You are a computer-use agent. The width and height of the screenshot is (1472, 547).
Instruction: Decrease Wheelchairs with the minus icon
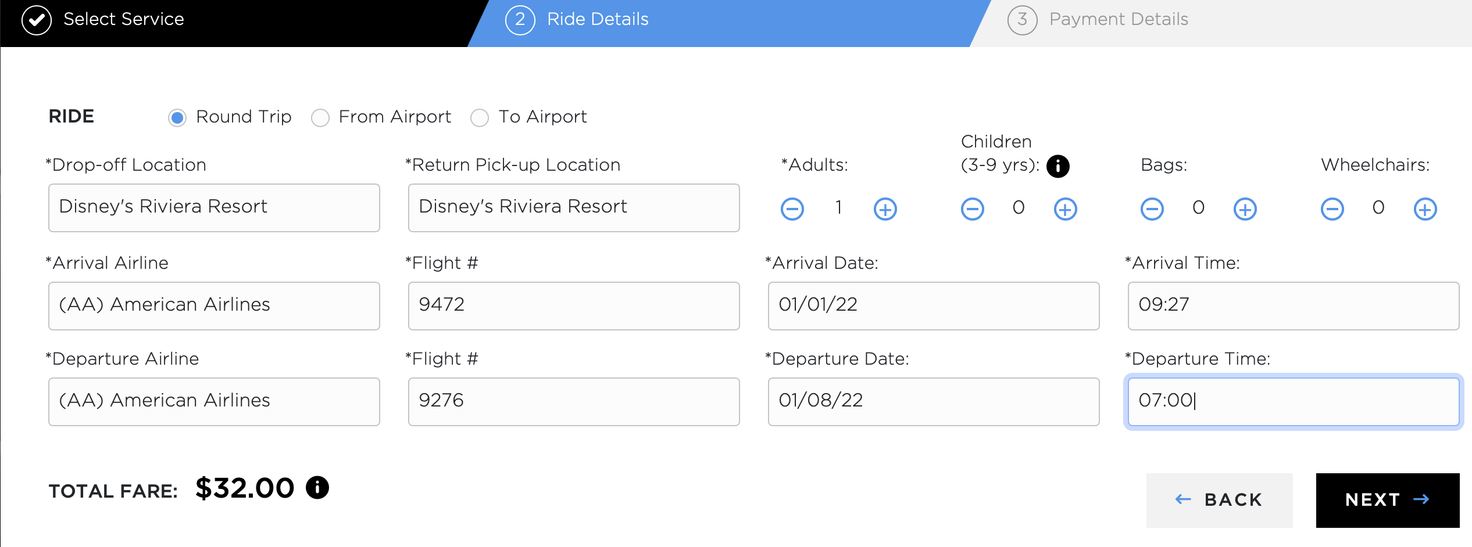[1332, 208]
